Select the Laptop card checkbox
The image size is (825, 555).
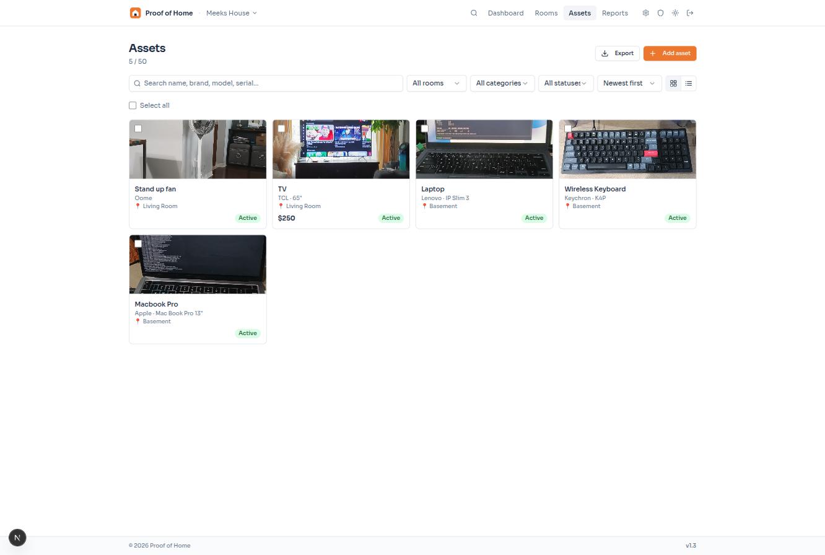point(424,129)
